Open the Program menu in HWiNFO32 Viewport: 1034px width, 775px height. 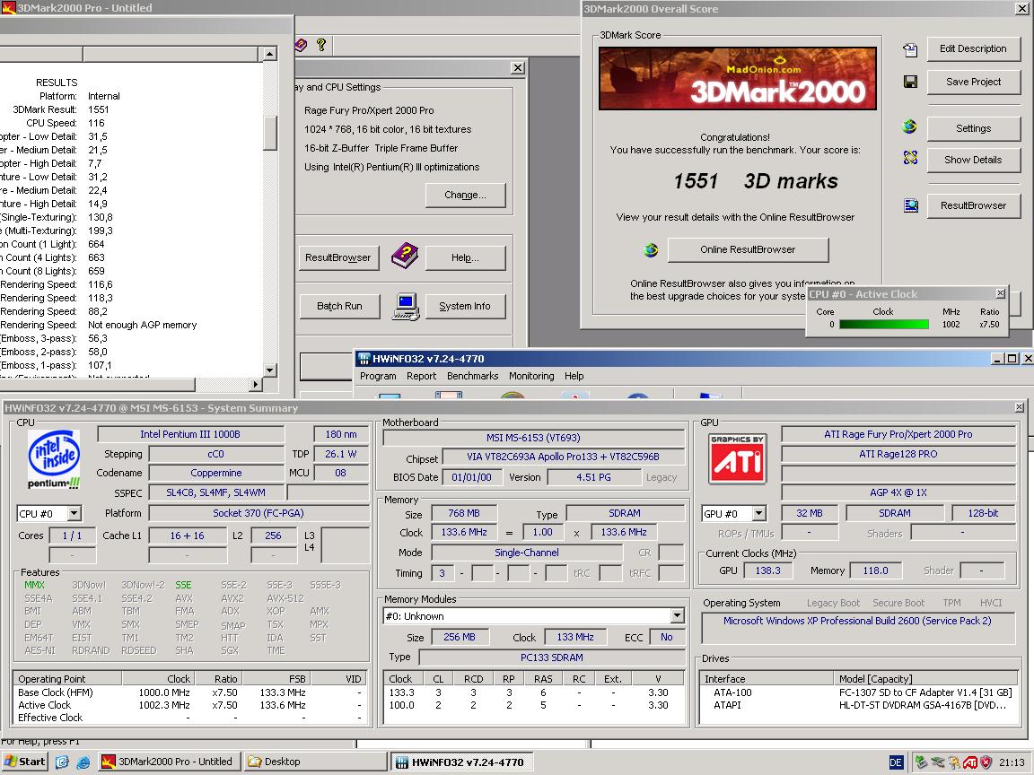pos(378,376)
